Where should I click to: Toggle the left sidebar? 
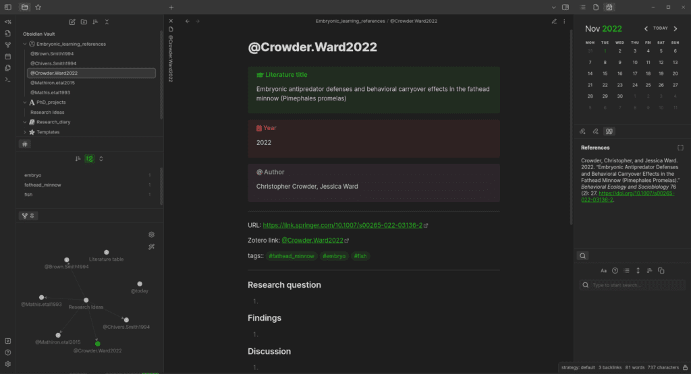click(x=8, y=7)
